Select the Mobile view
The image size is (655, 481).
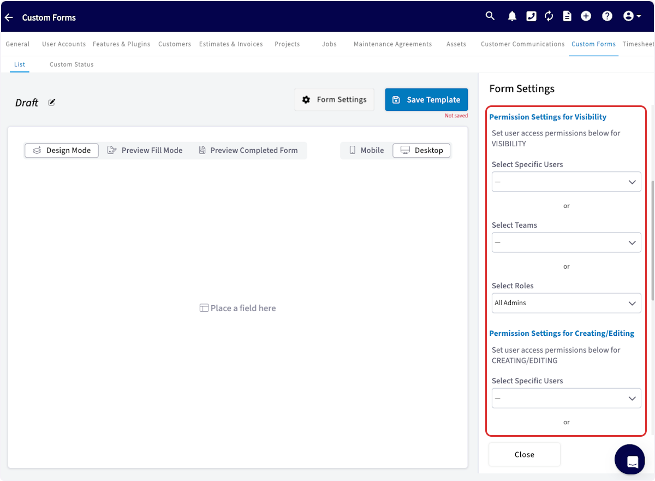point(367,150)
